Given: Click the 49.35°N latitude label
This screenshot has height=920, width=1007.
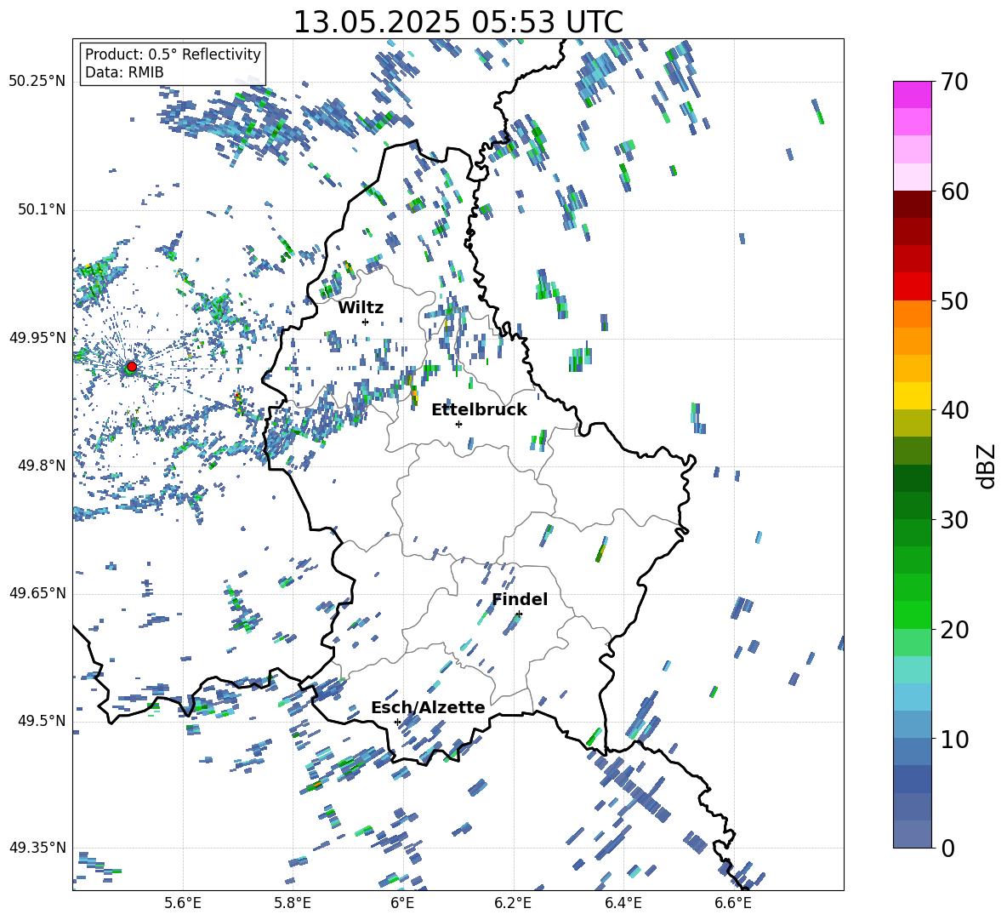Looking at the screenshot, I should point(37,848).
